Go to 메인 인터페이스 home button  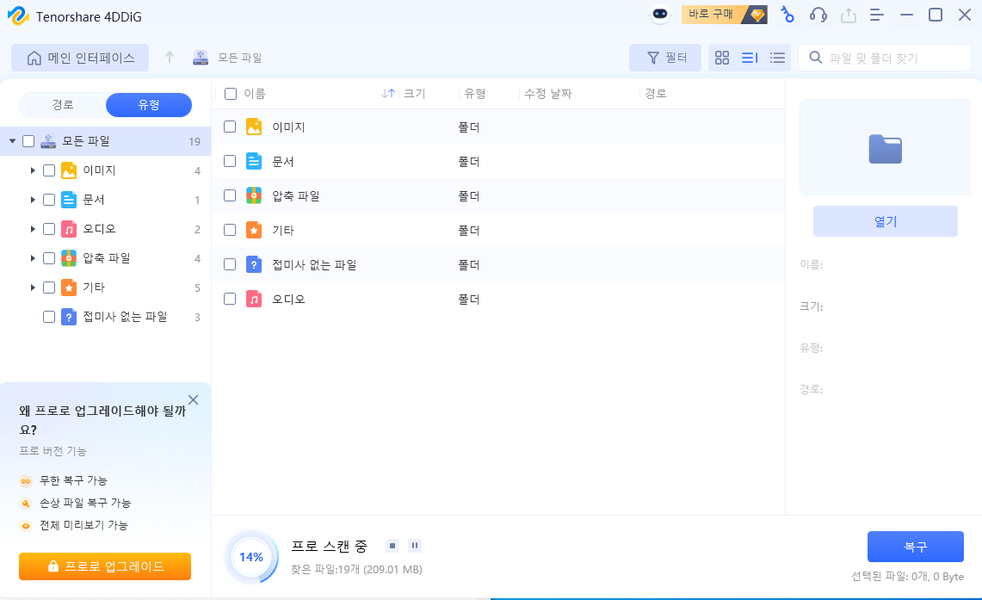coord(80,58)
